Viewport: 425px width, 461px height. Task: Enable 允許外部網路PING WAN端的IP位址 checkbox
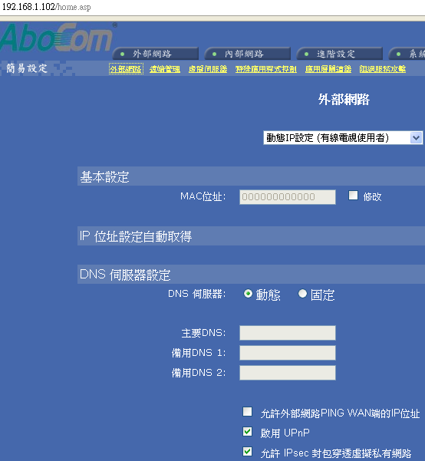pos(247,412)
